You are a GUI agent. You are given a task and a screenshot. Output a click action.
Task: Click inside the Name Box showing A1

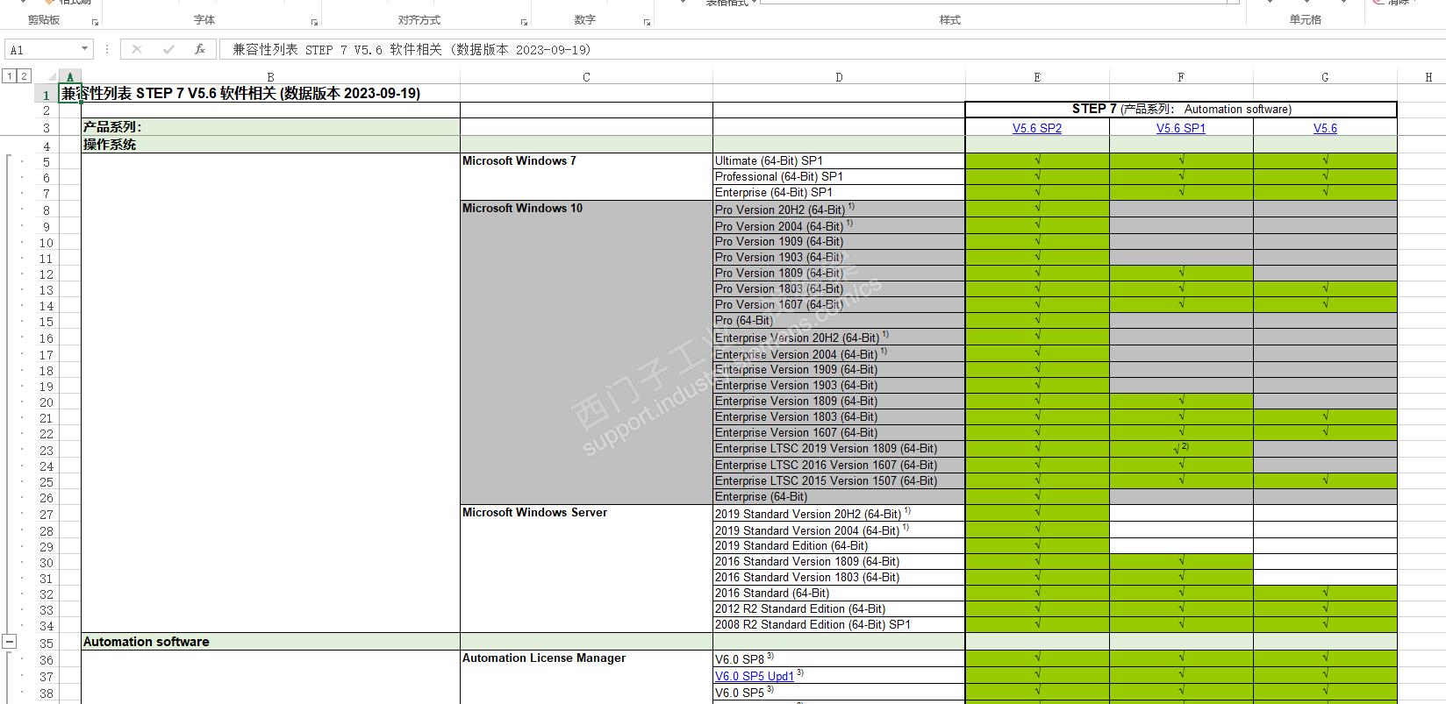42,50
